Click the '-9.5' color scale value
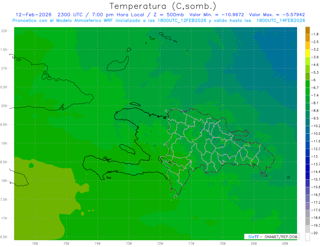The width and height of the screenshot is (320, 247). click(x=315, y=118)
